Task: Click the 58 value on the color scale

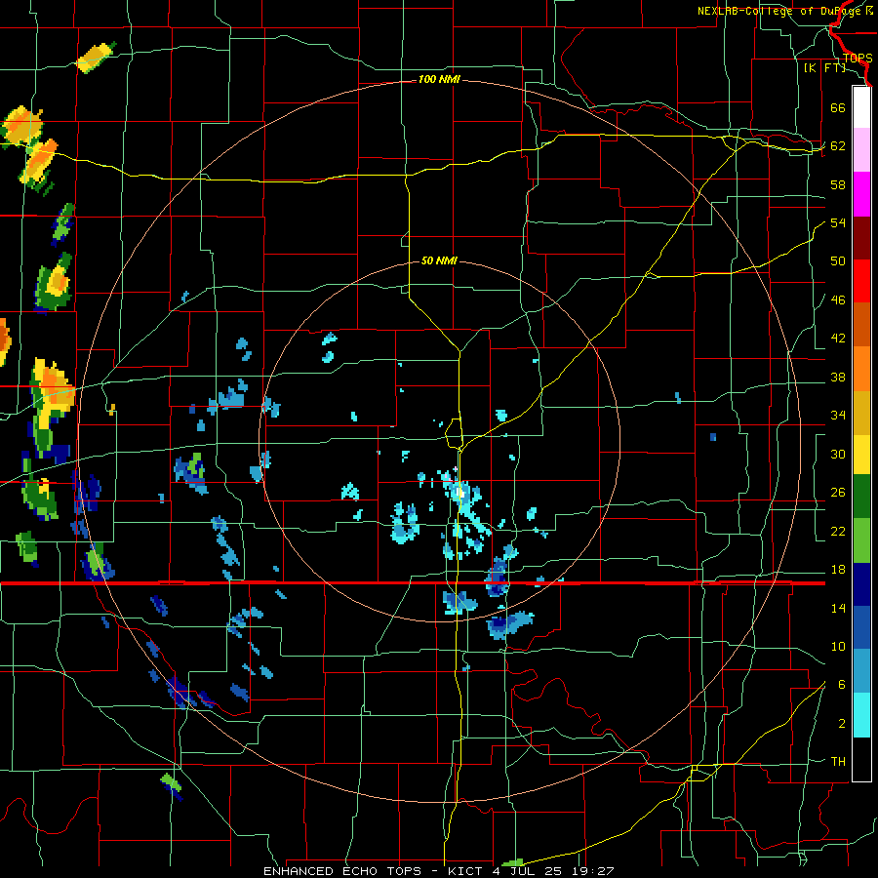Action: [x=838, y=184]
